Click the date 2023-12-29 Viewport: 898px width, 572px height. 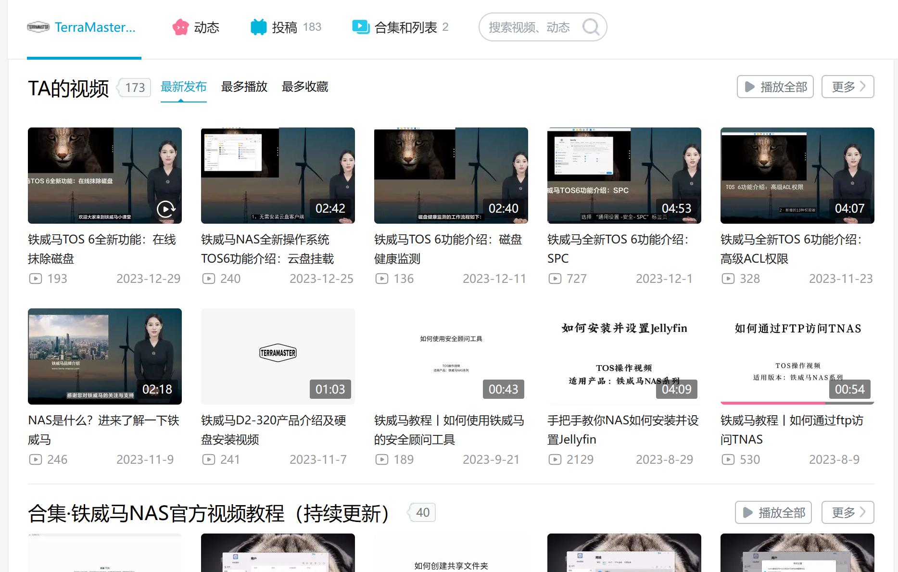(x=148, y=279)
